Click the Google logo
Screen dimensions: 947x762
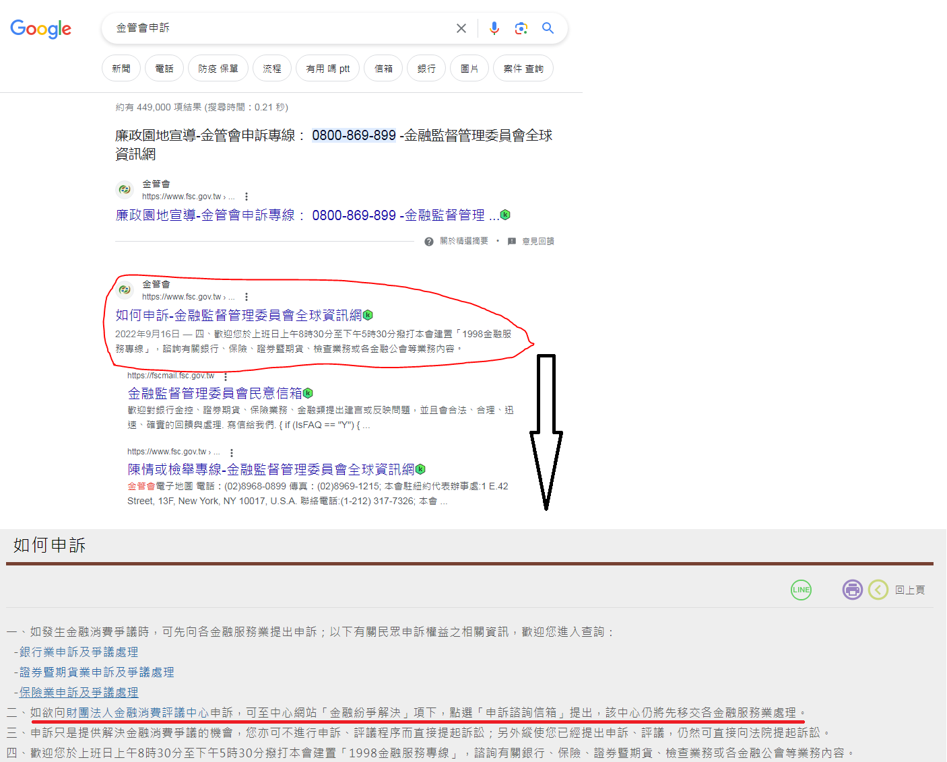click(x=41, y=29)
